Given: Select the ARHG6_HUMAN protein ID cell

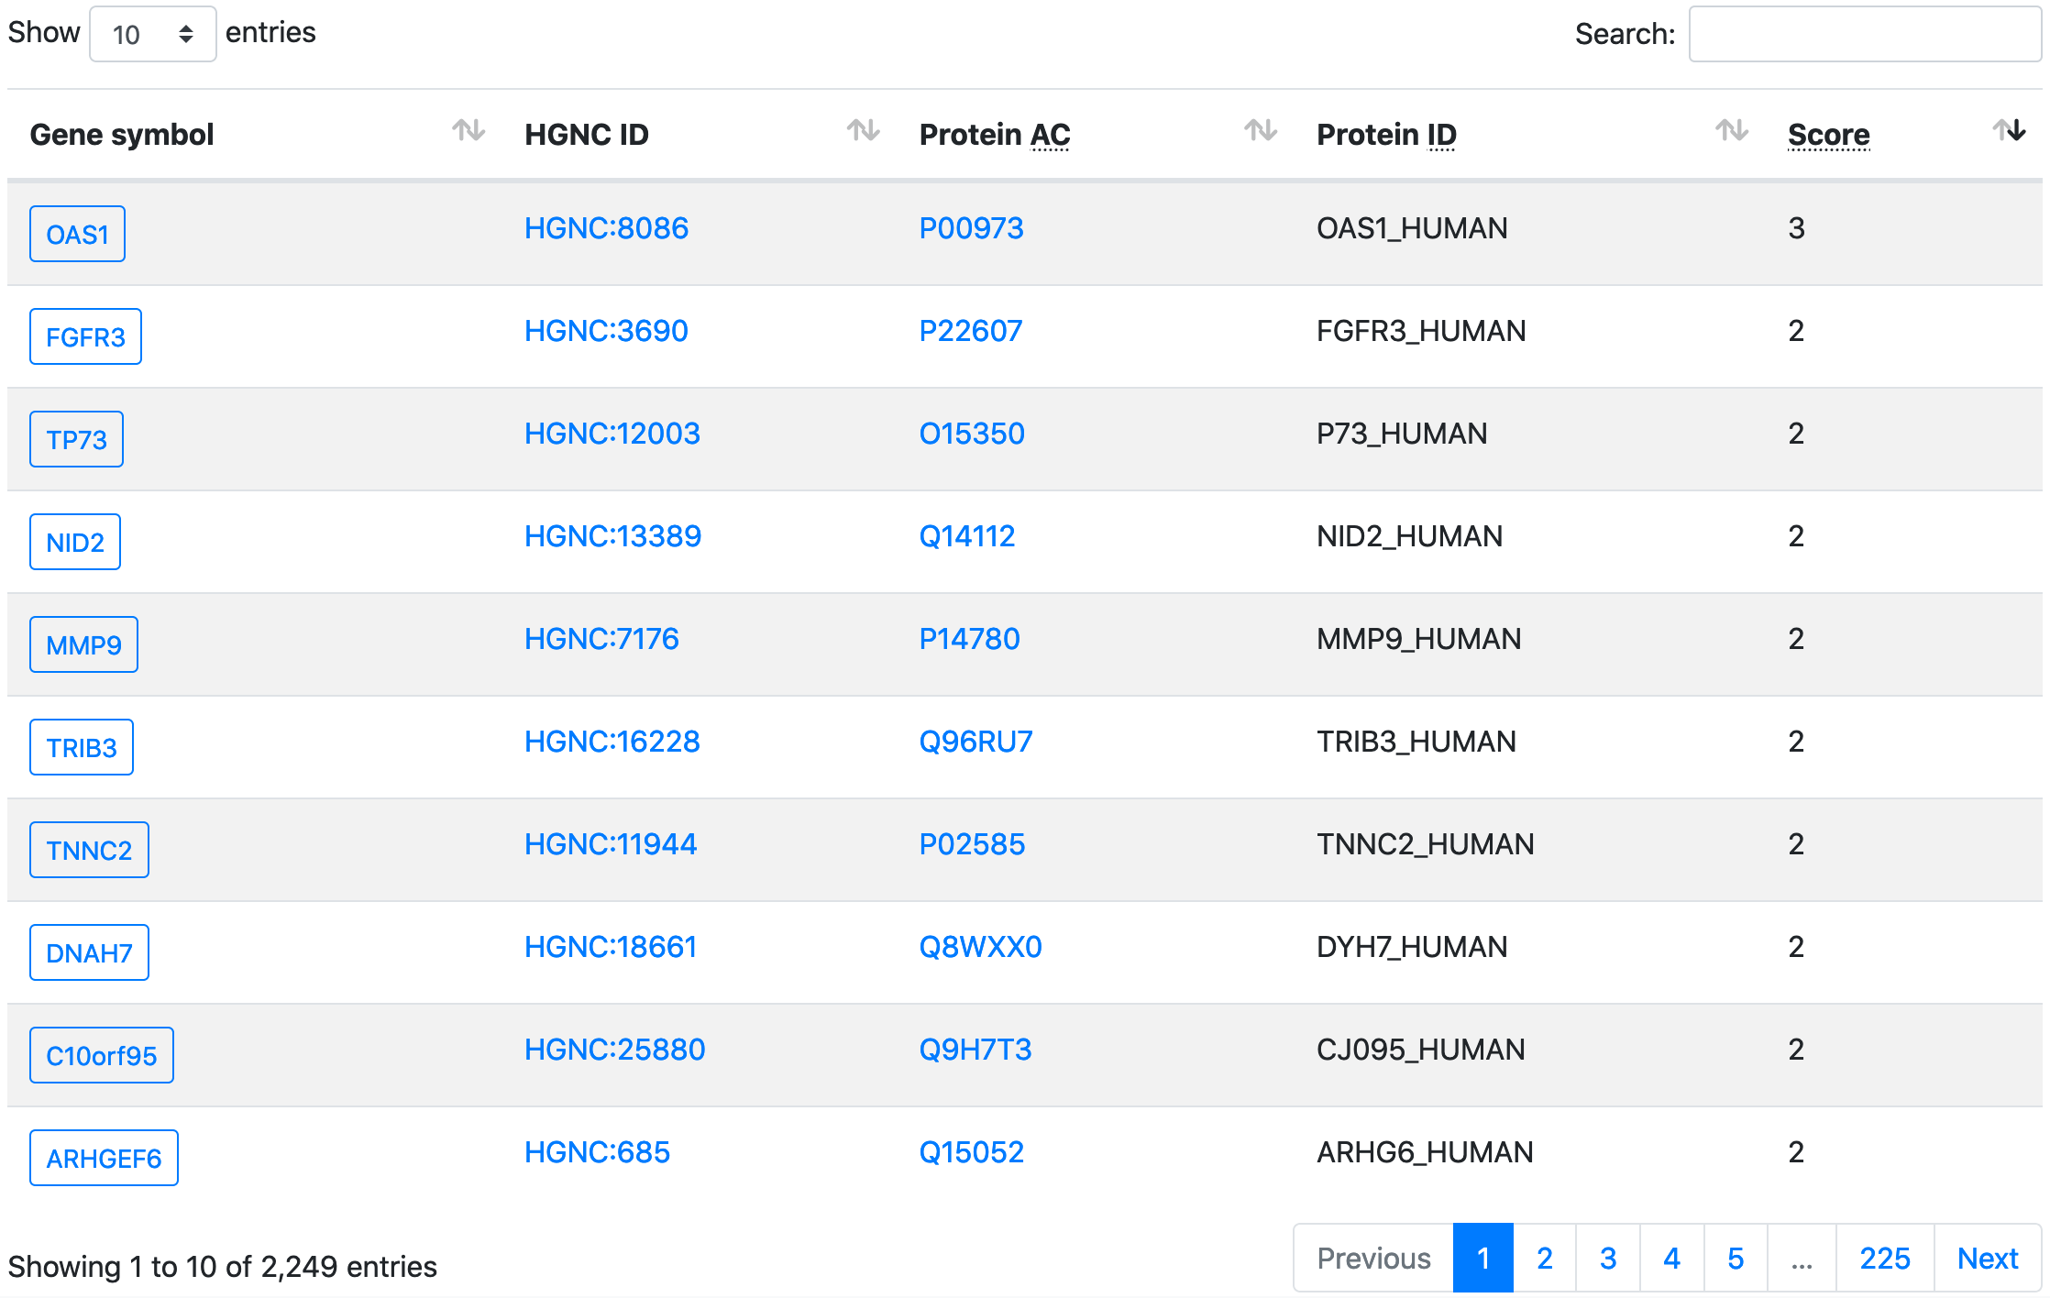Looking at the screenshot, I should (x=1425, y=1152).
